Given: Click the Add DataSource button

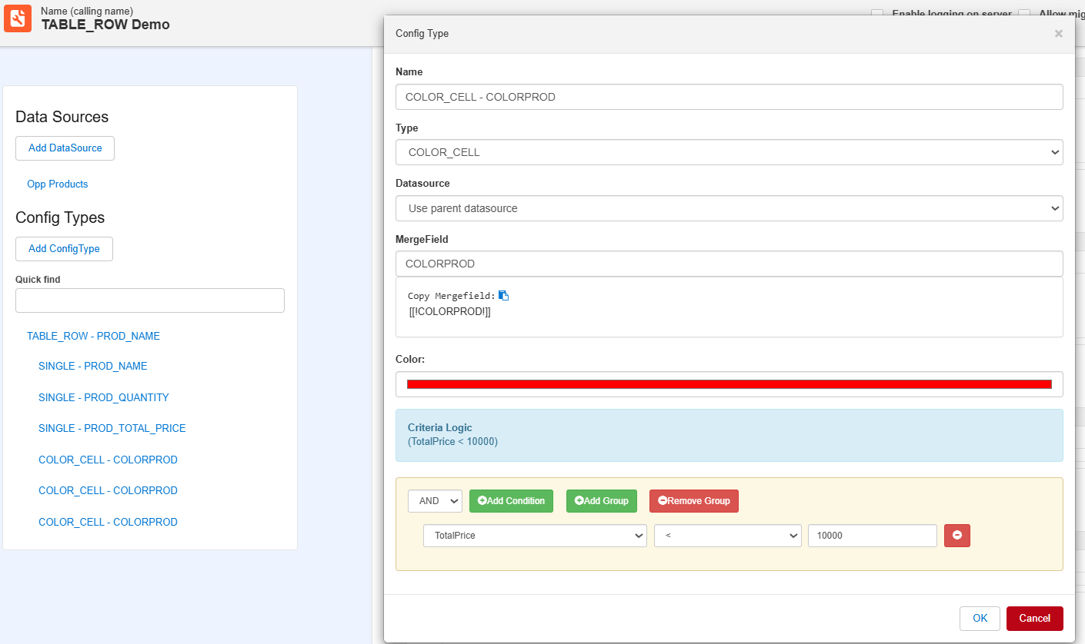Looking at the screenshot, I should [x=65, y=148].
